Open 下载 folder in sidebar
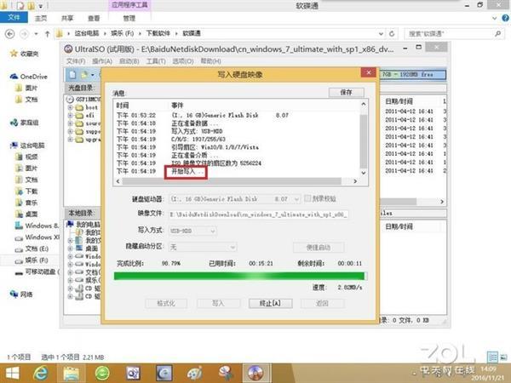Viewport: 511px width, 383px height. (26, 191)
